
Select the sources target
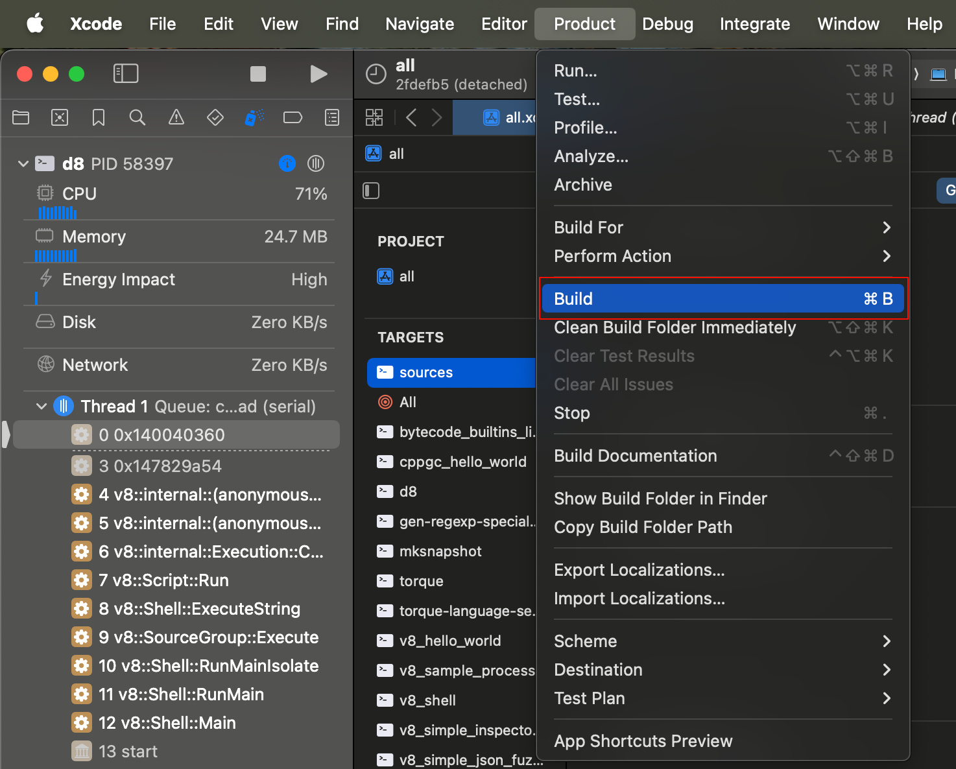click(451, 373)
